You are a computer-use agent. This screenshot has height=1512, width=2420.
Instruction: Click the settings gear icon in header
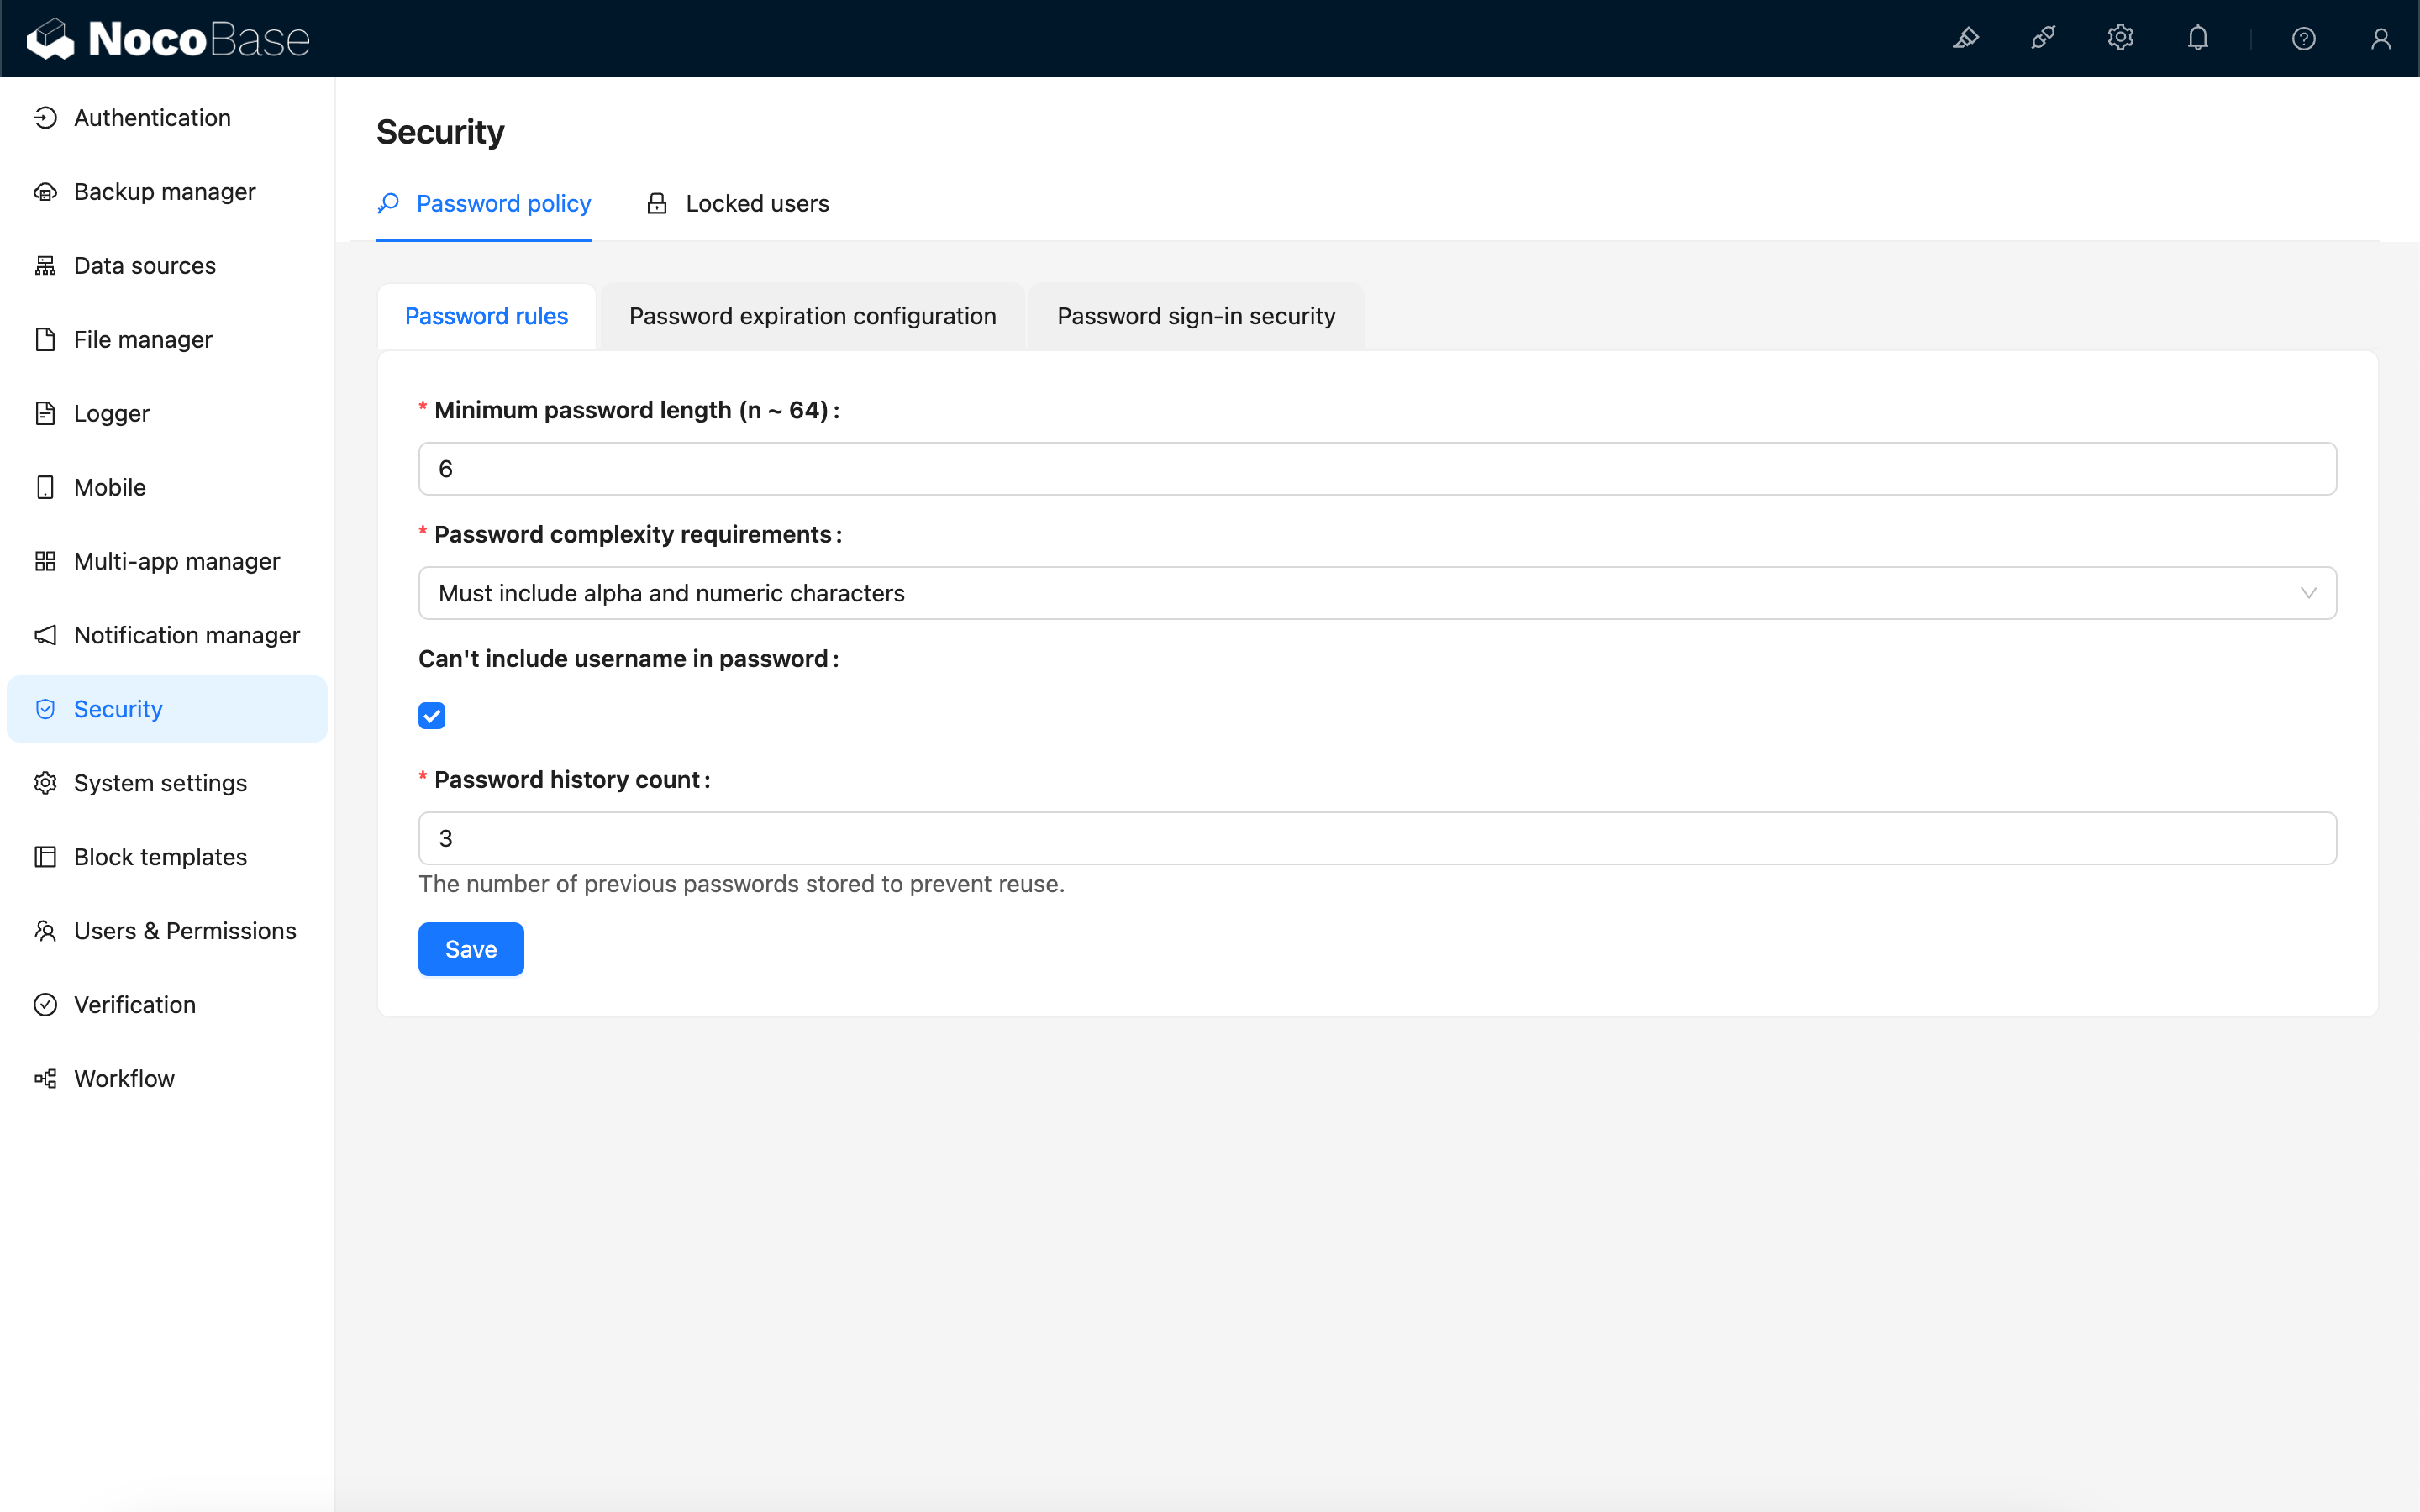click(2120, 39)
